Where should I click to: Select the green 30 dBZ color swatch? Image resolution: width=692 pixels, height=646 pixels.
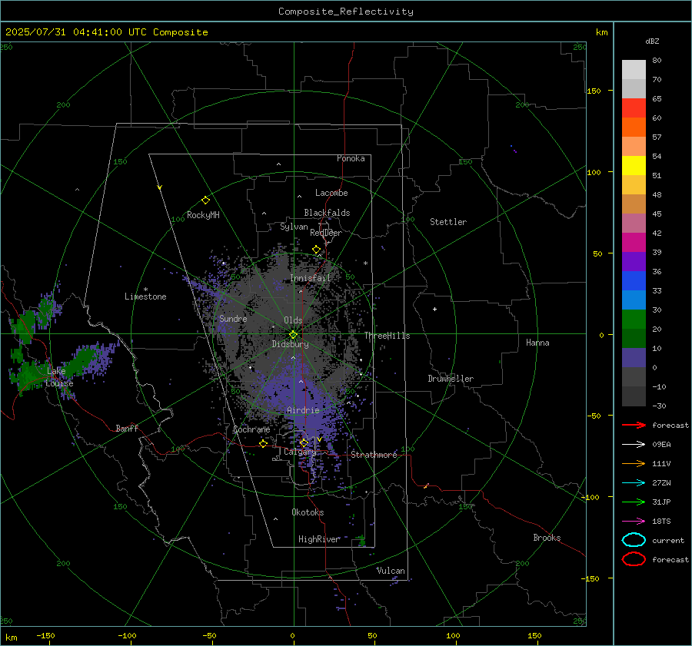(x=634, y=319)
